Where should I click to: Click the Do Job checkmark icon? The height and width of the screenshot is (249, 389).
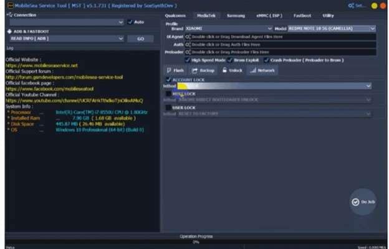(x=355, y=202)
